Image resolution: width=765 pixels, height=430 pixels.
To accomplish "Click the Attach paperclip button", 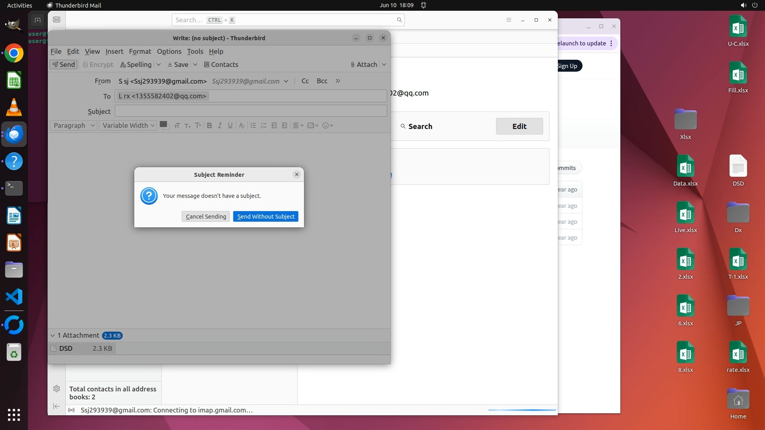I will coord(364,64).
